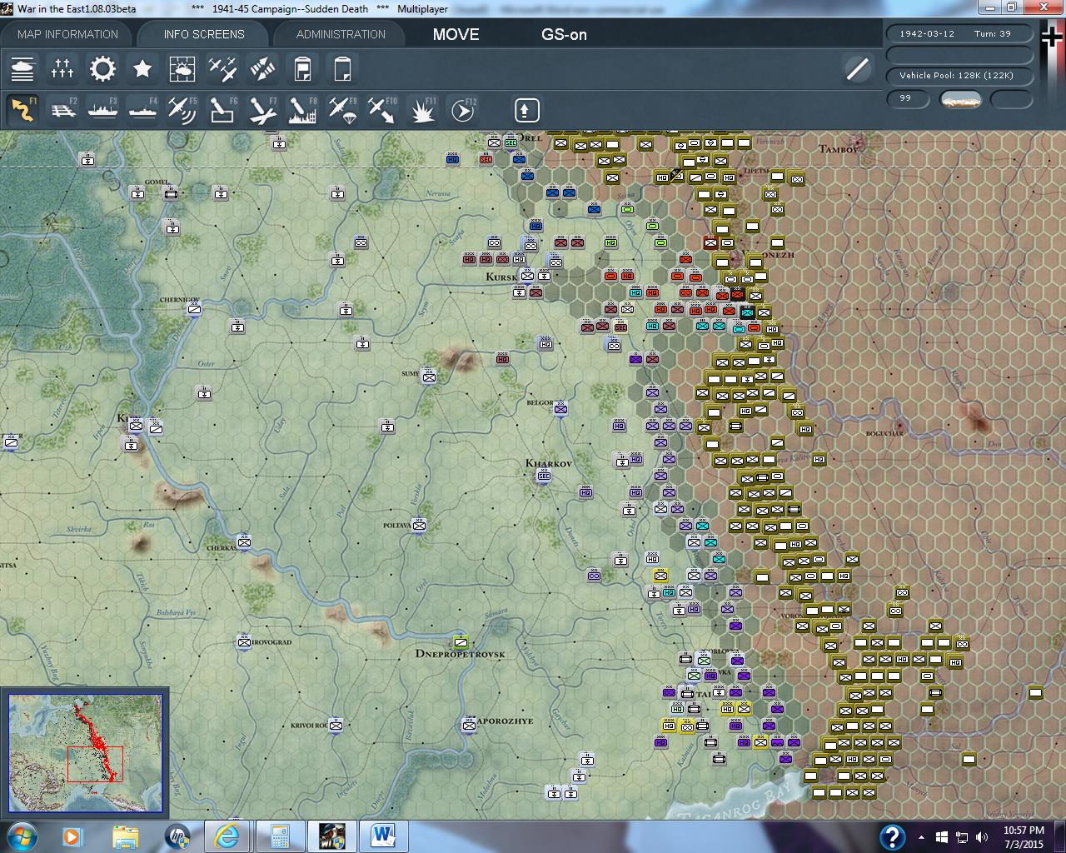
Task: Click the Boguchar town label
Action: coord(884,434)
